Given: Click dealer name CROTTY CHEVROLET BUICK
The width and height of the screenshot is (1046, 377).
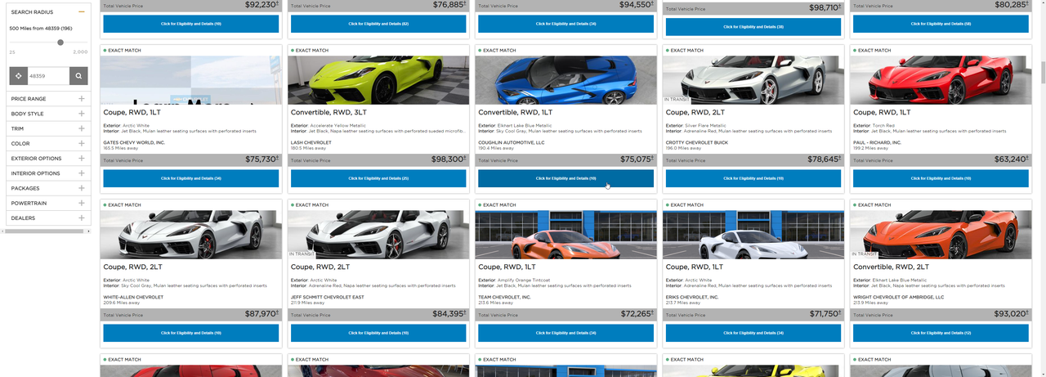Looking at the screenshot, I should [x=697, y=142].
